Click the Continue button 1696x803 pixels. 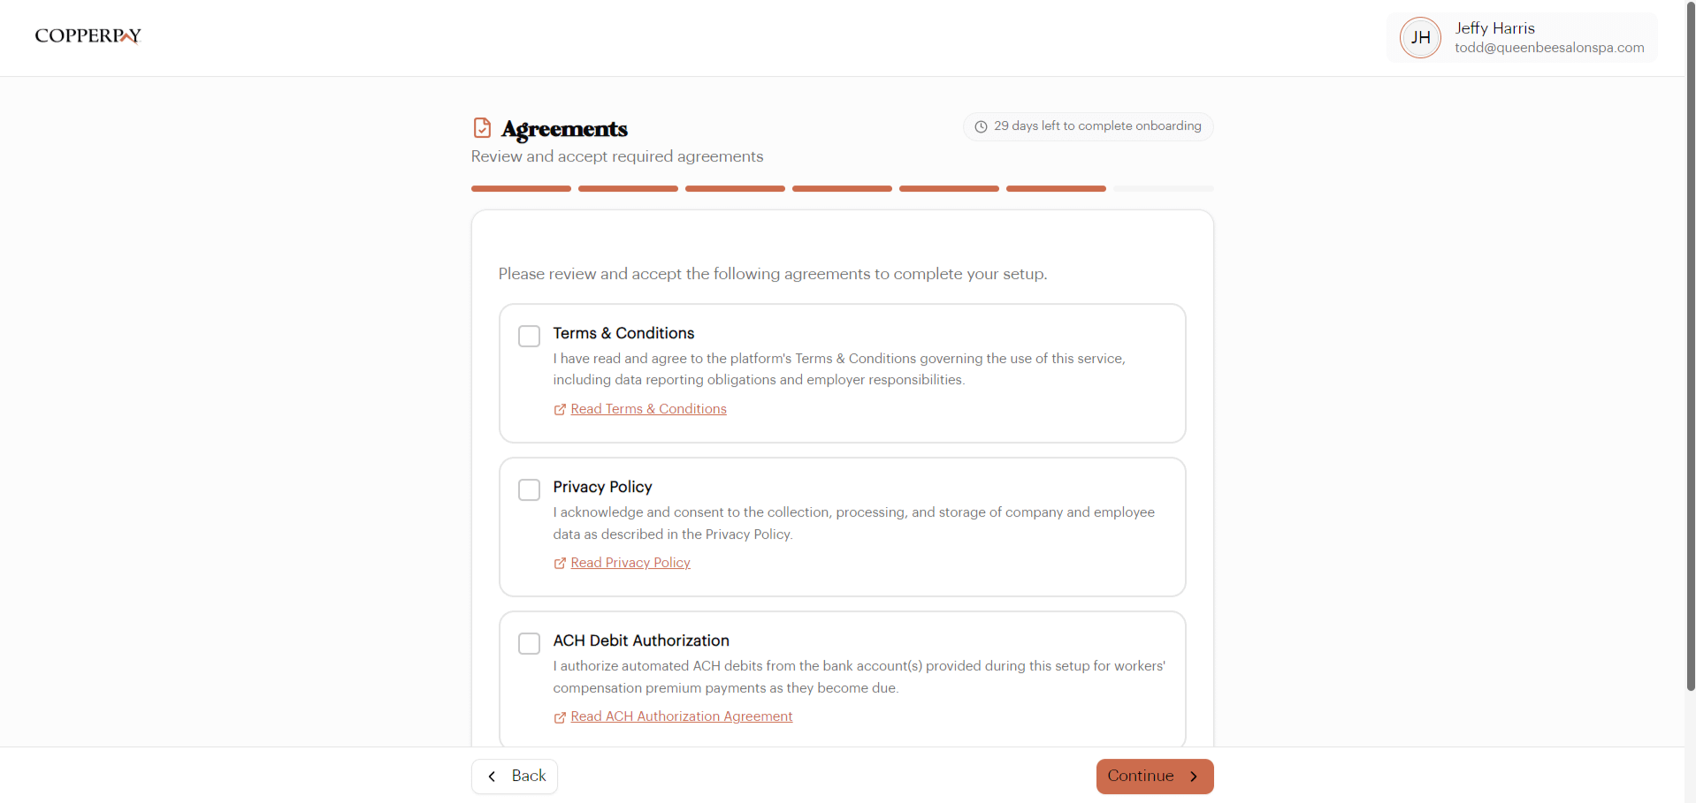click(x=1154, y=776)
